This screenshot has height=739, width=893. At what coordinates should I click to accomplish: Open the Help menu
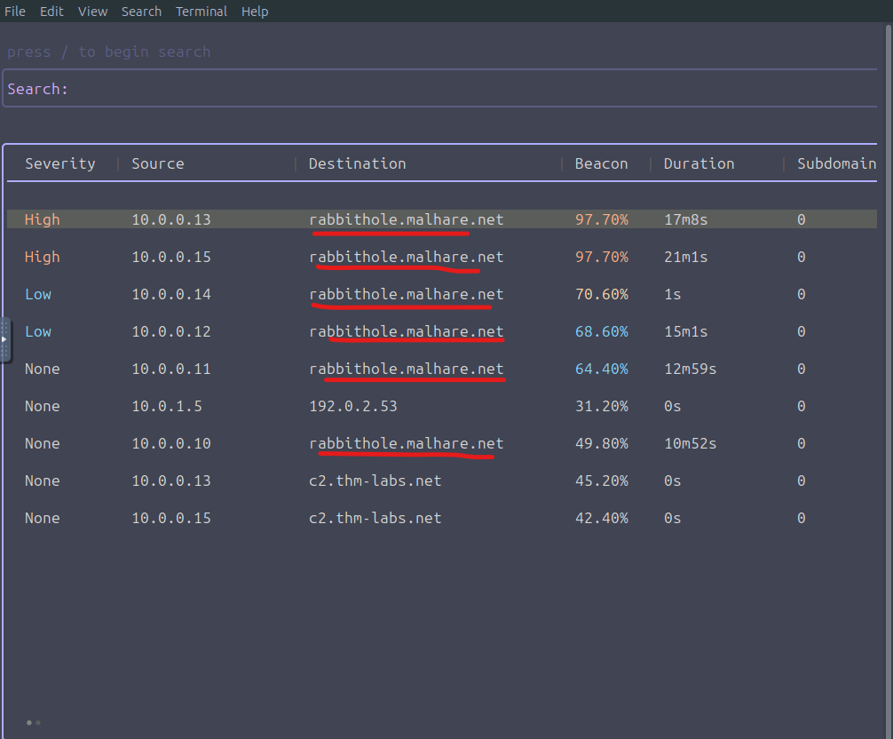click(255, 12)
